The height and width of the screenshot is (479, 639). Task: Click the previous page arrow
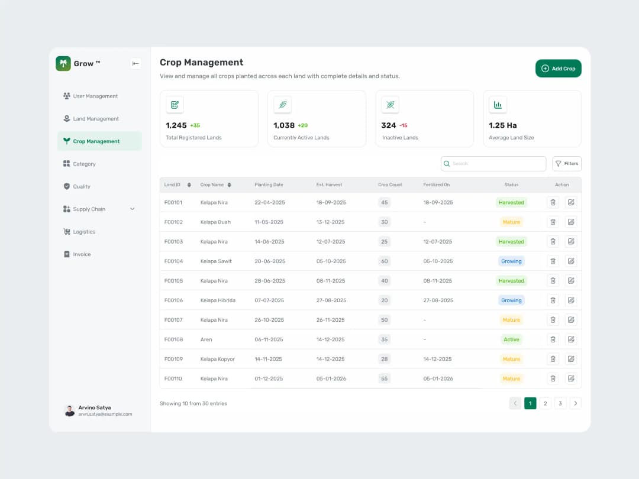click(515, 403)
